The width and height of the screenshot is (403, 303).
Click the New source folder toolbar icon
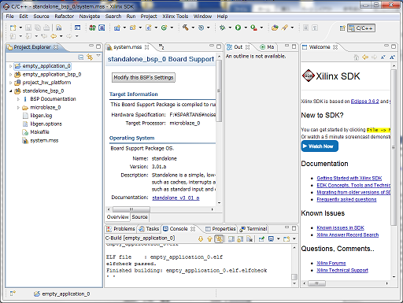[x=133, y=28]
